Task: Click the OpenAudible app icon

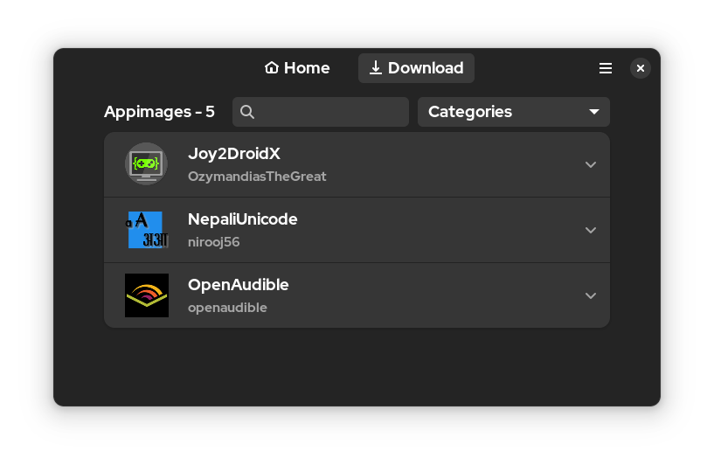Action: coord(147,295)
